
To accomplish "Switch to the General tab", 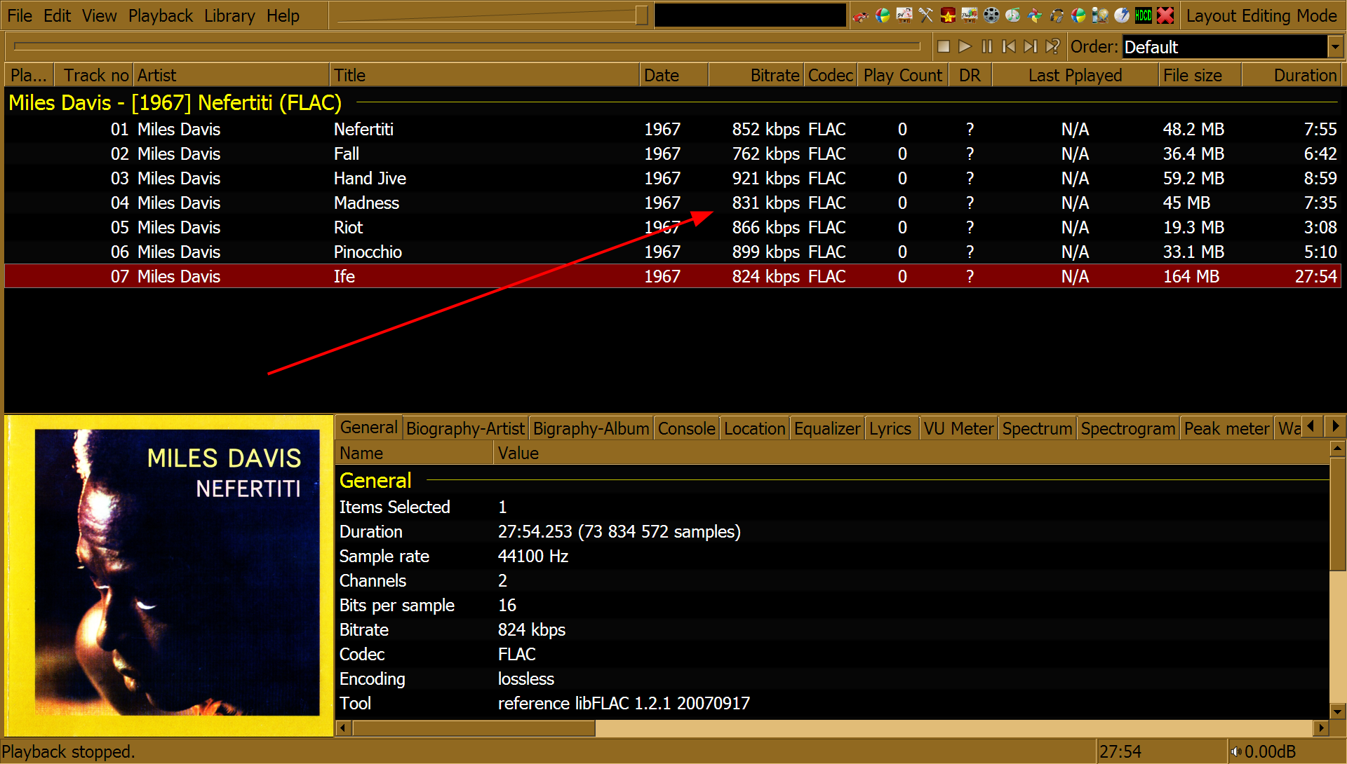I will pos(369,428).
